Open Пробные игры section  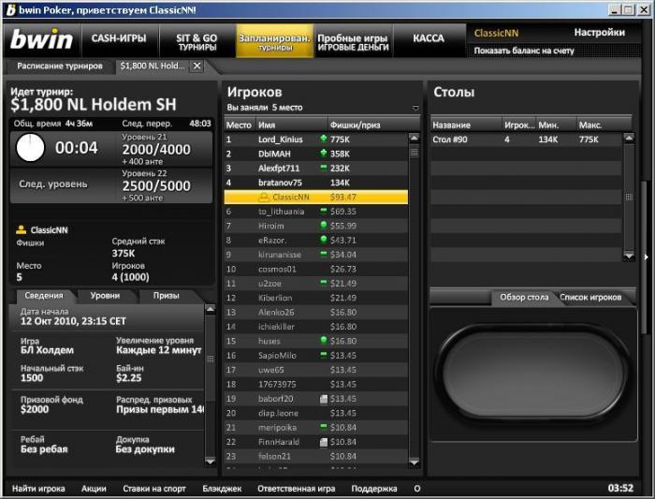click(353, 42)
